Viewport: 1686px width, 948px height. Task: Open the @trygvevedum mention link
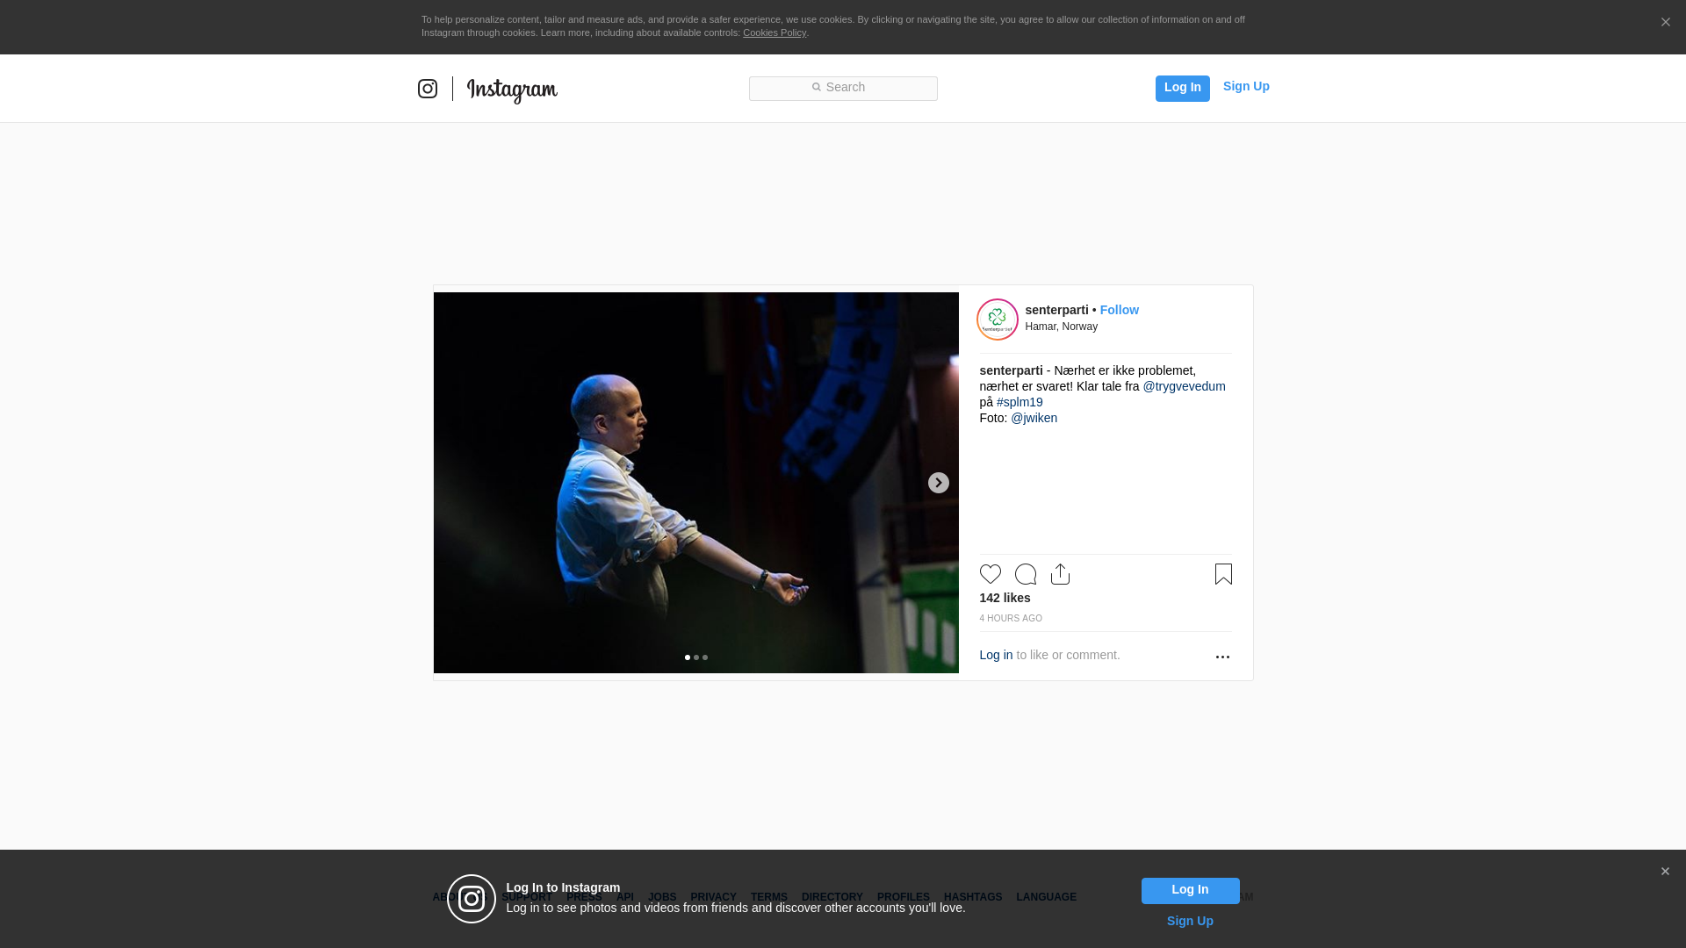pyautogui.click(x=1184, y=386)
